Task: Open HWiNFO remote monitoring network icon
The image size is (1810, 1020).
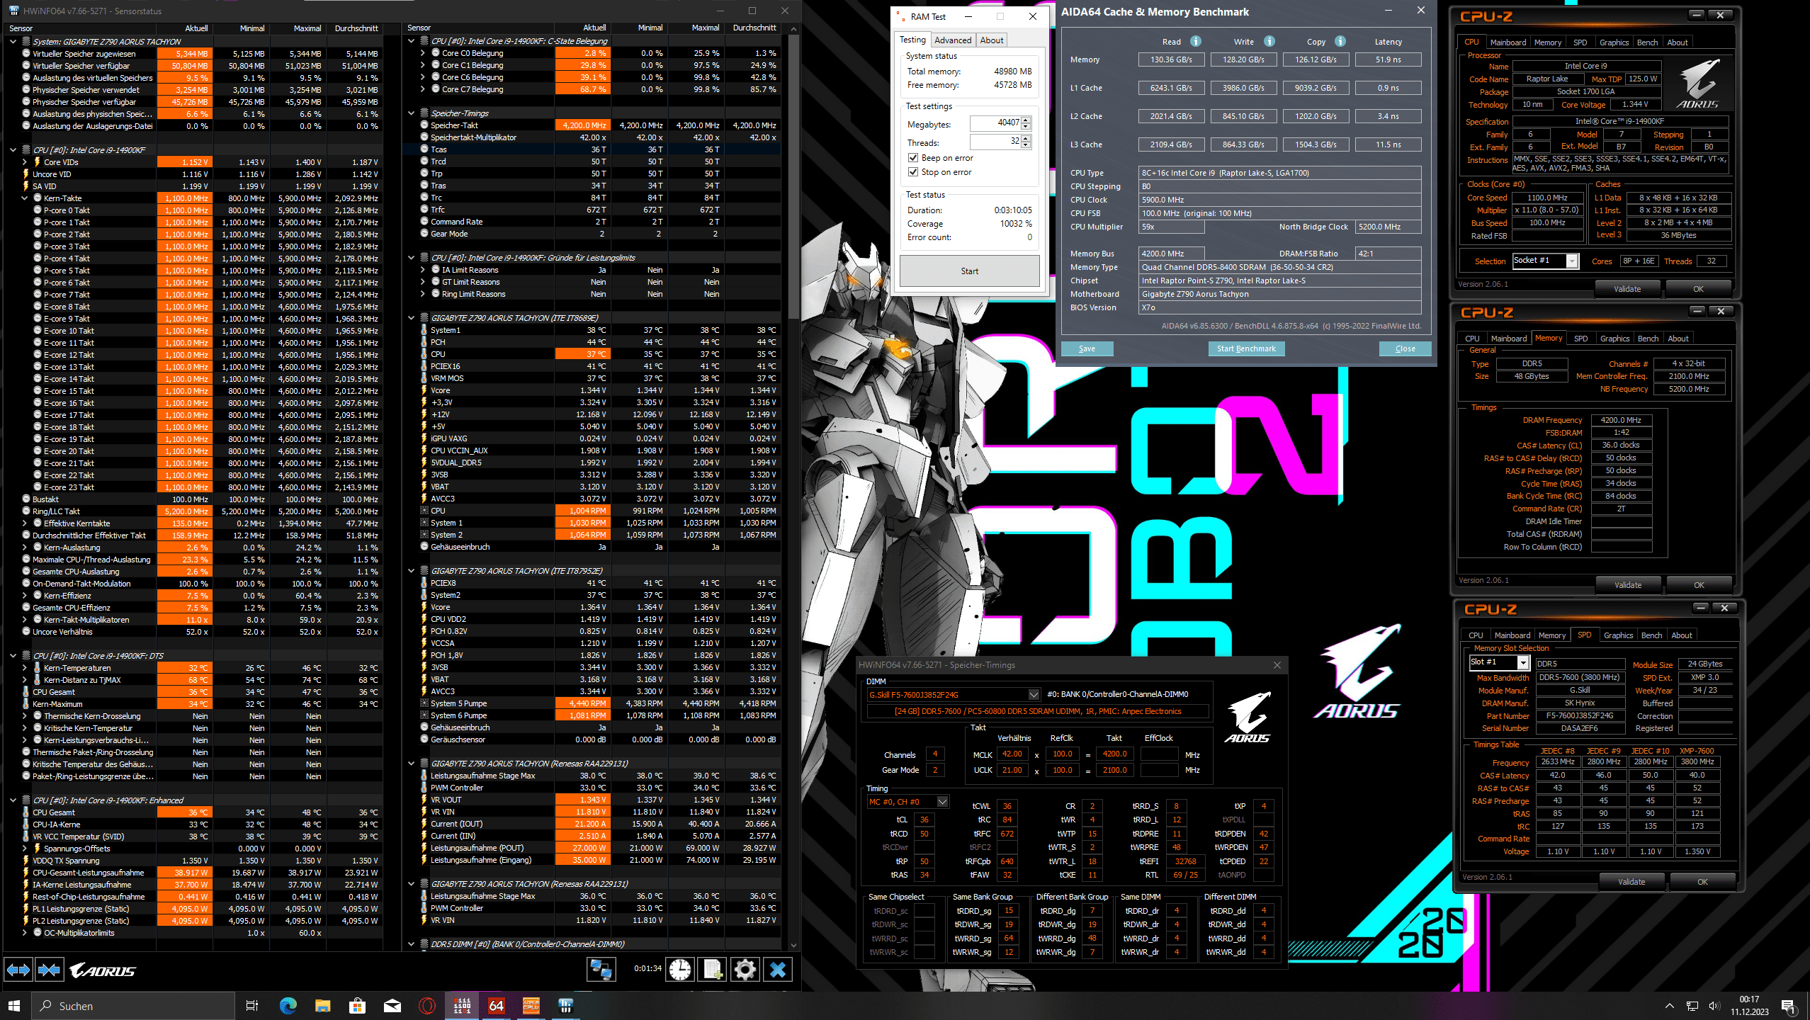Action: (x=601, y=969)
